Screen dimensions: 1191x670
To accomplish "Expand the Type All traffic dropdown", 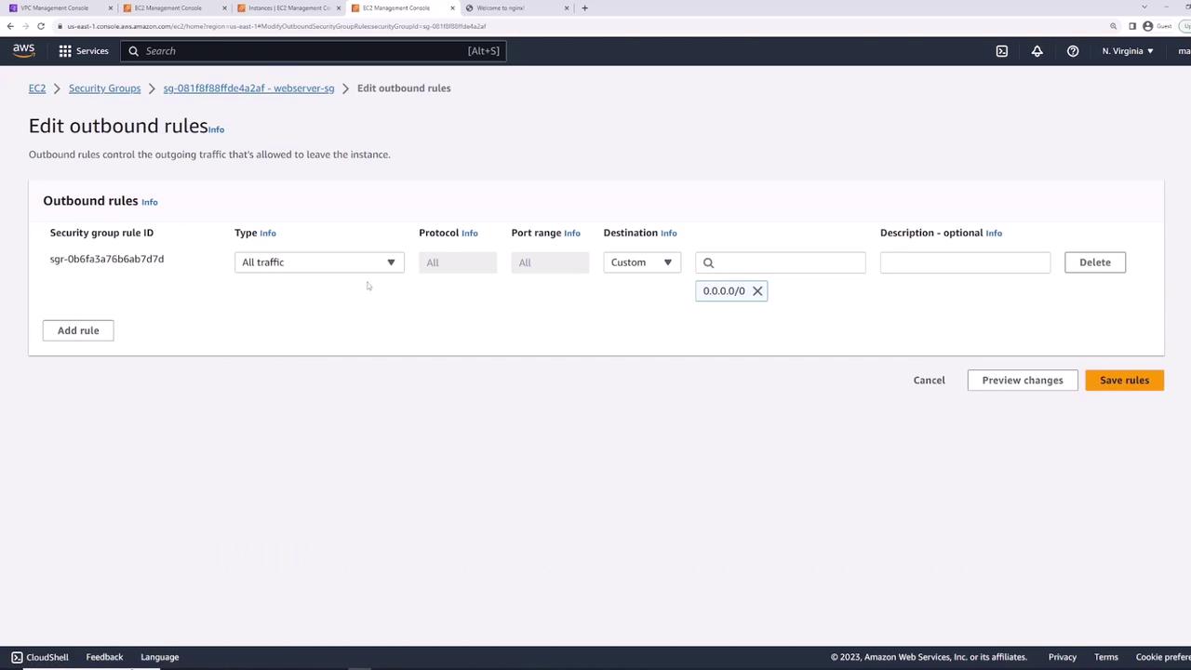I will (319, 262).
